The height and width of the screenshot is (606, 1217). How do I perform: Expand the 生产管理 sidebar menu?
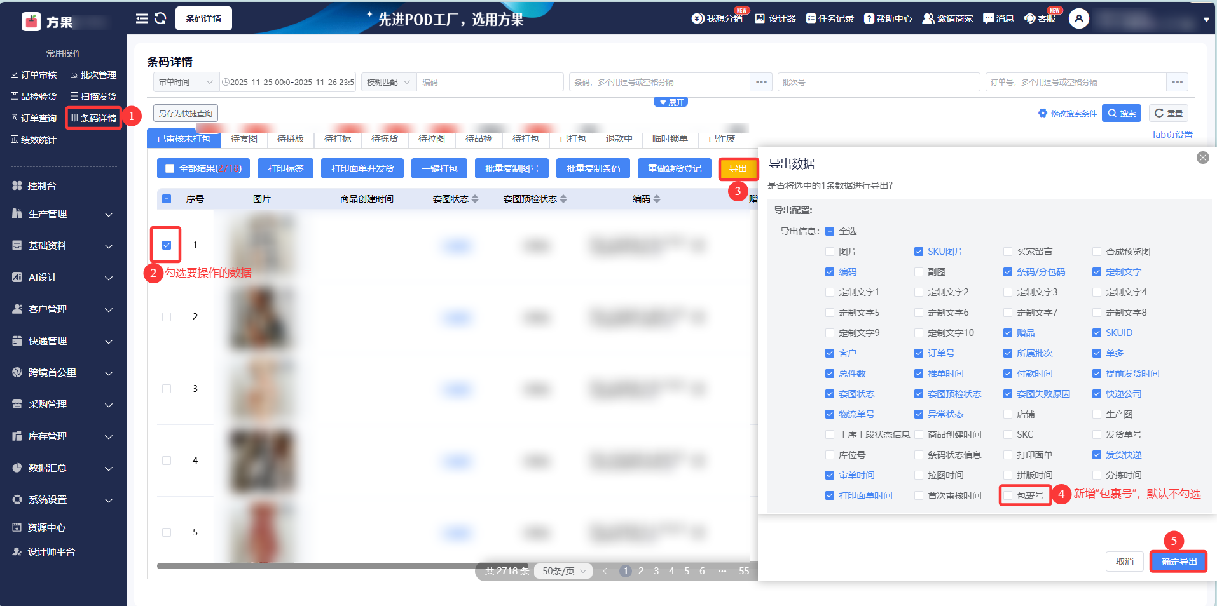click(x=64, y=214)
